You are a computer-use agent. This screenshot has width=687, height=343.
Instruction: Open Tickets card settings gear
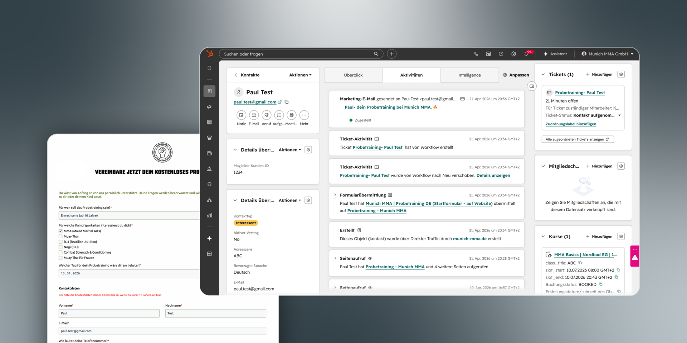point(621,74)
